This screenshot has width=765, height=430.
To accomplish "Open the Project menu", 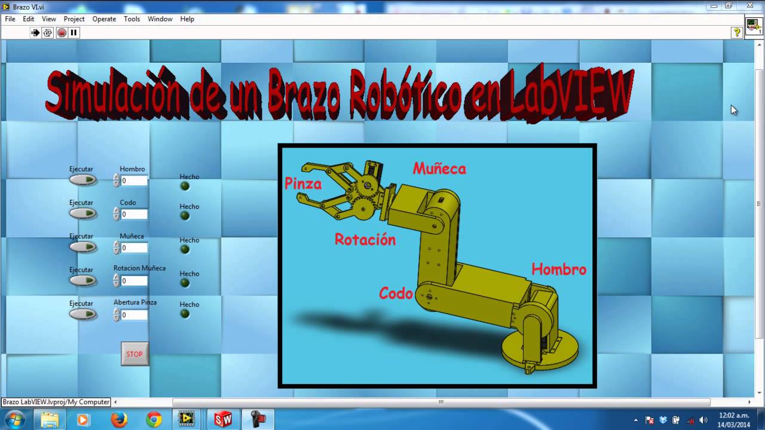I will pyautogui.click(x=74, y=19).
